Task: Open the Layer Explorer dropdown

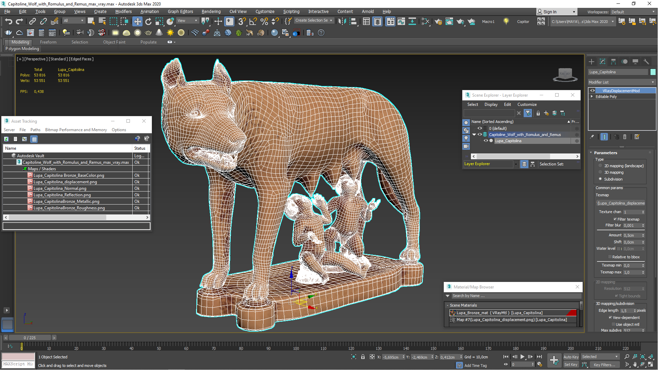Action: (x=515, y=164)
